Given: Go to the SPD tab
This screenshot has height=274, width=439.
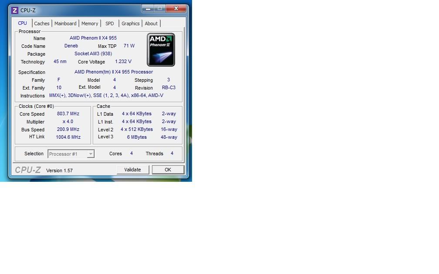Looking at the screenshot, I should (x=109, y=23).
